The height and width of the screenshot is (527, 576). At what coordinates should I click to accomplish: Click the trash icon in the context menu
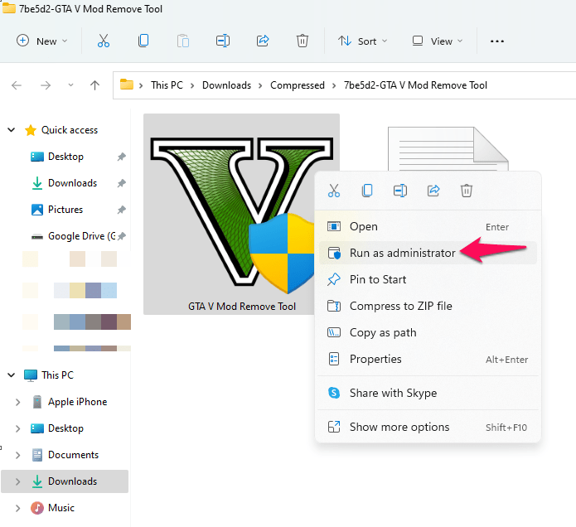pos(466,191)
